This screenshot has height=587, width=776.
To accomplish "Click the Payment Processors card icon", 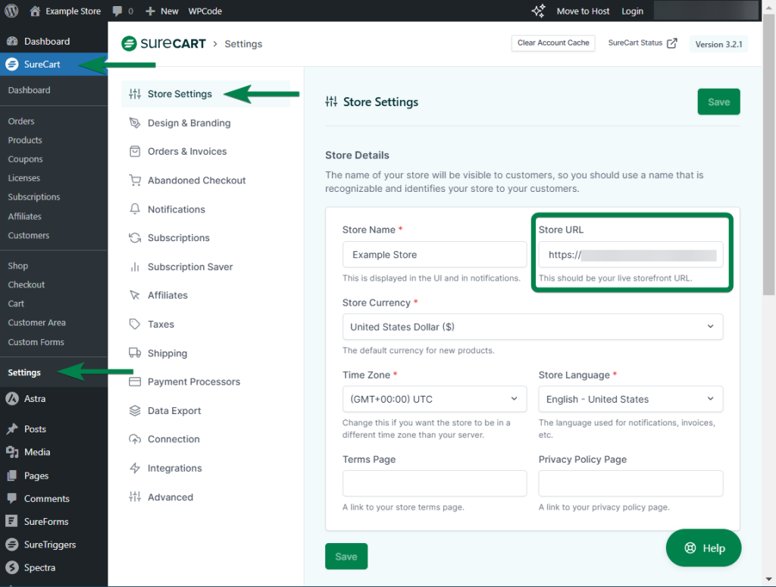I will [x=135, y=382].
